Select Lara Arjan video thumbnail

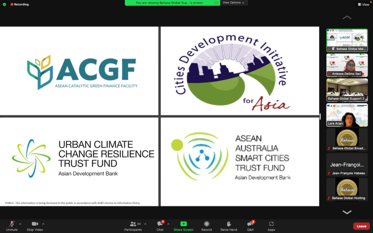347,115
